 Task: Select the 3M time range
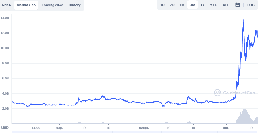[x=192, y=5]
